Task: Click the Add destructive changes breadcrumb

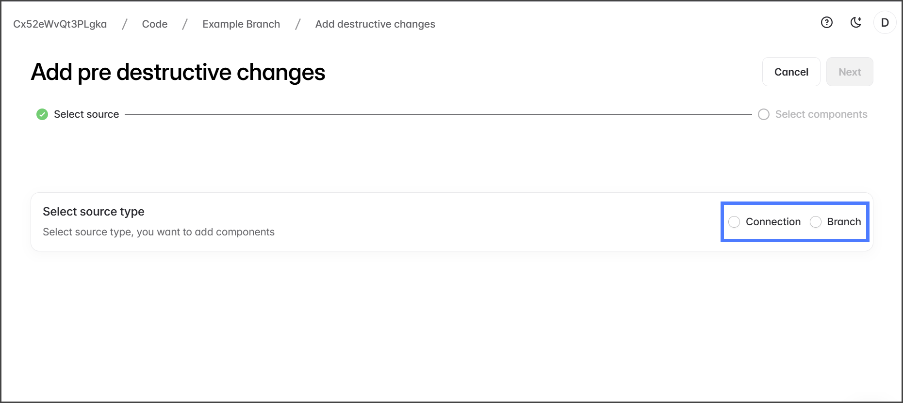Action: (x=375, y=24)
